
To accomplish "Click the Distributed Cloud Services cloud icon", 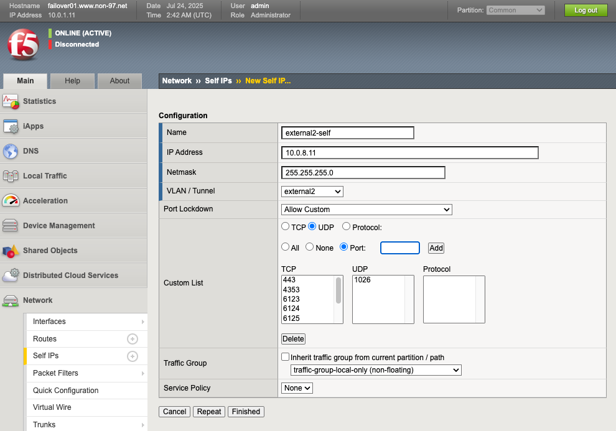I will 11,275.
